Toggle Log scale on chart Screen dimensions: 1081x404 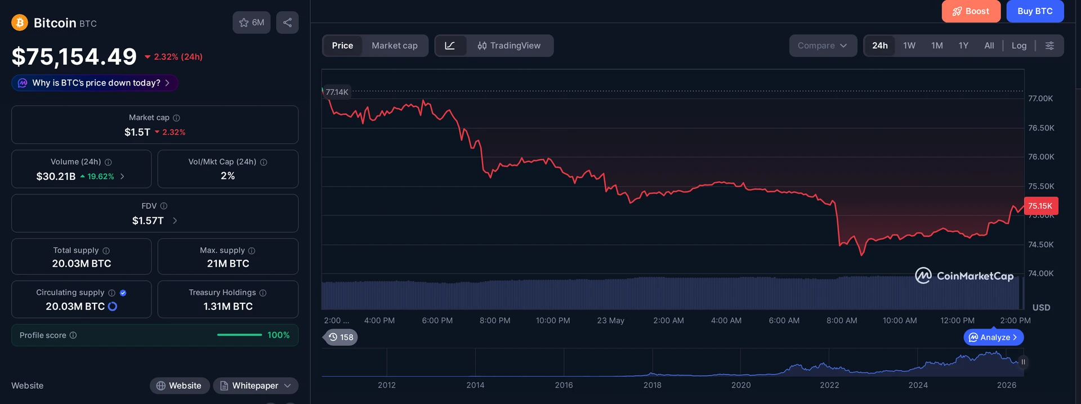[x=1019, y=46]
